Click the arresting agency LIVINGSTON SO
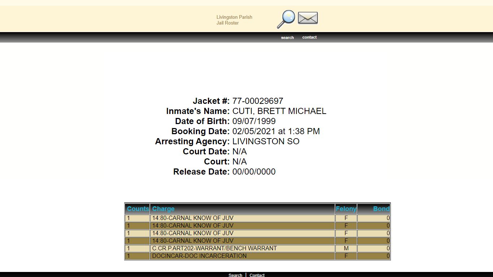 [266, 141]
